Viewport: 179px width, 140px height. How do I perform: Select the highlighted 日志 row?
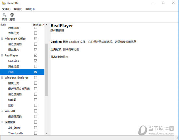coord(22,72)
